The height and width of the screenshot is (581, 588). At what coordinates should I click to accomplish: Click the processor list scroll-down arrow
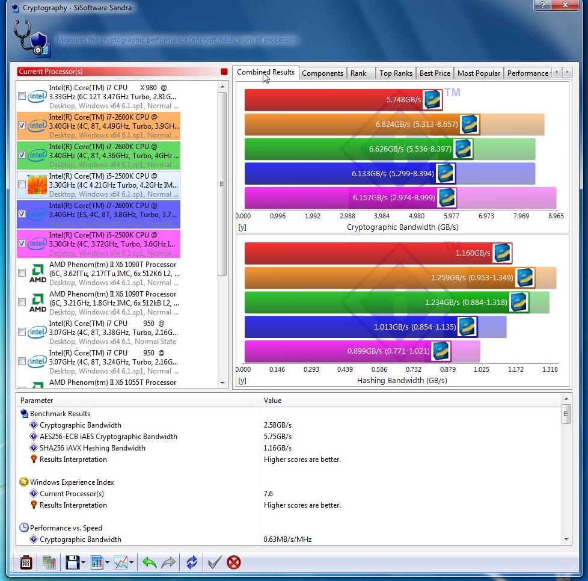pyautogui.click(x=222, y=383)
